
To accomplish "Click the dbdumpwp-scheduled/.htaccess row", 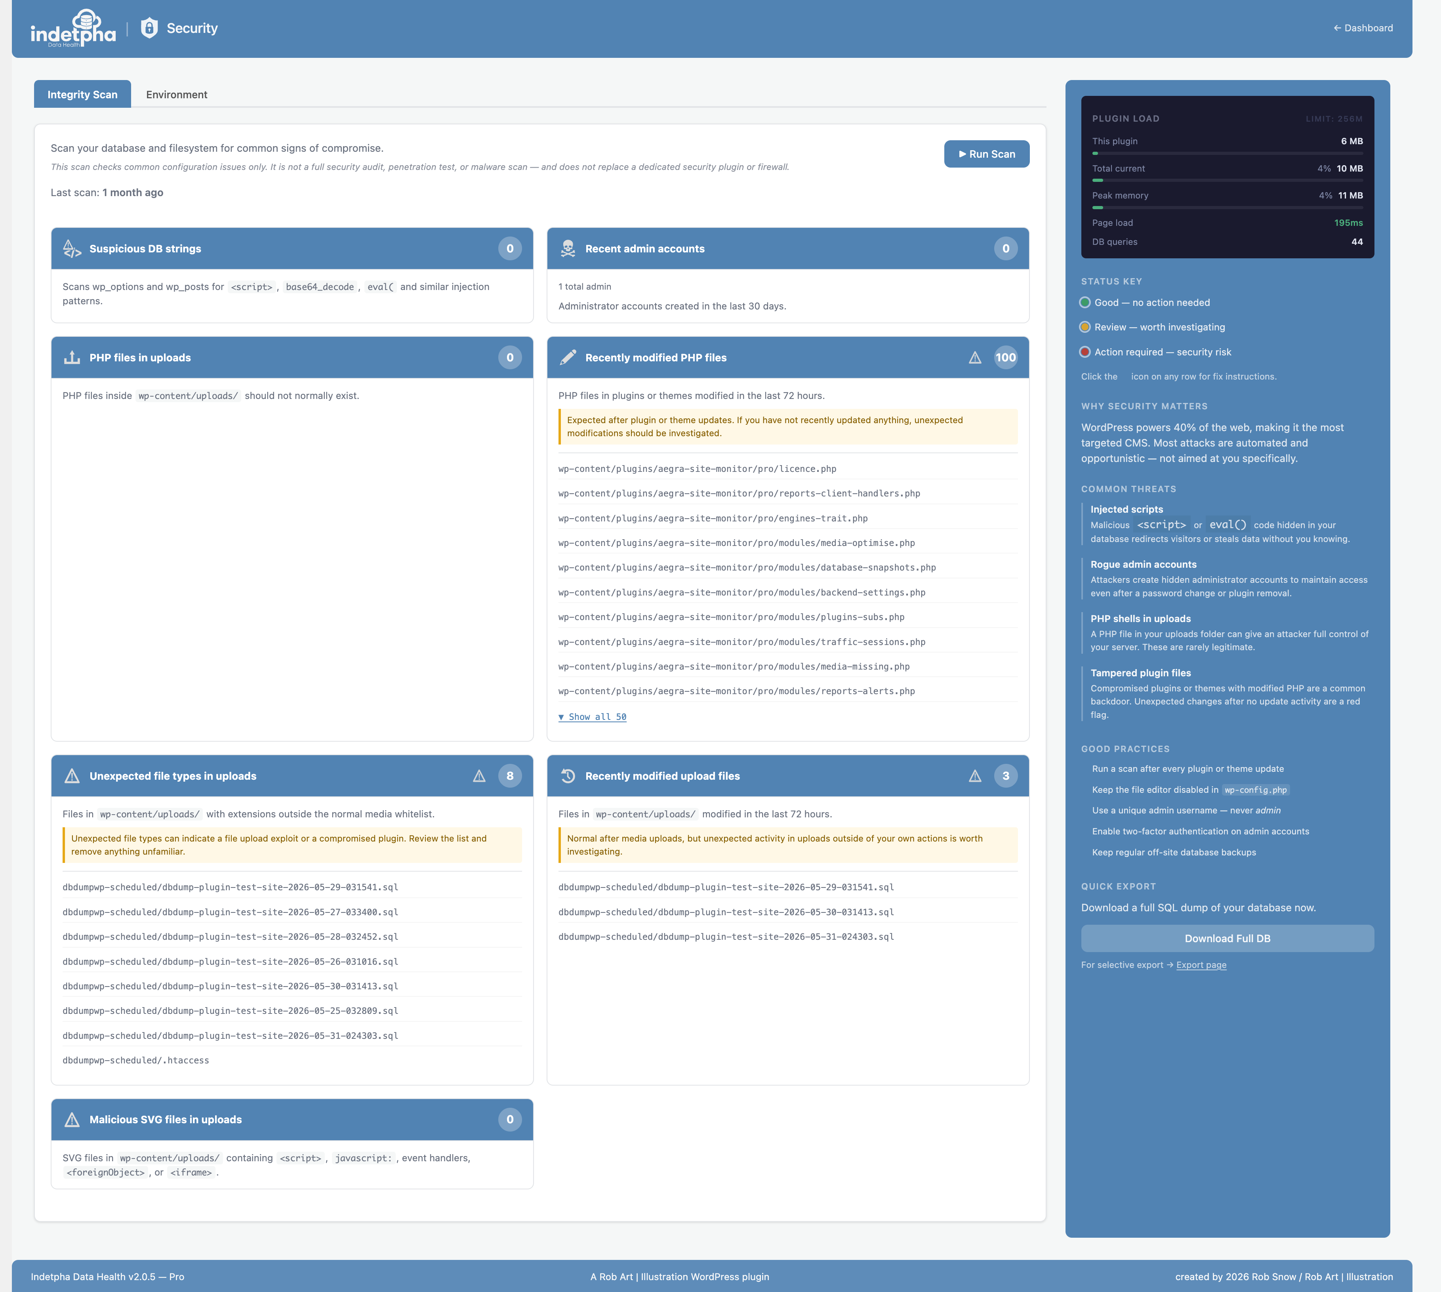I will (x=292, y=1061).
